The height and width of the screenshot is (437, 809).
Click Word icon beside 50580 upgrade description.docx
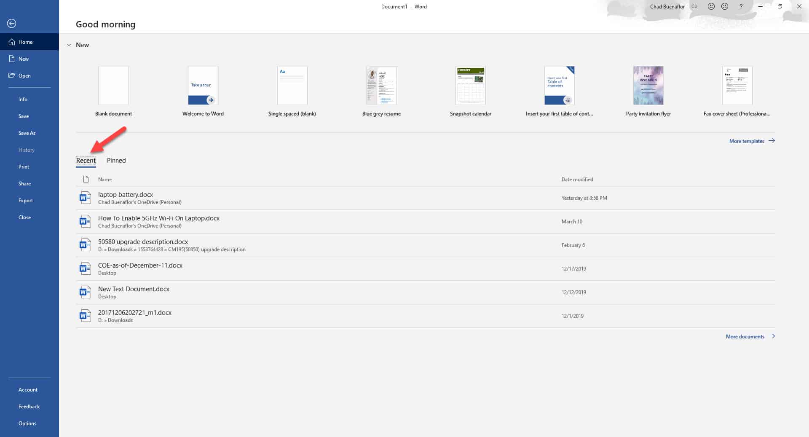tap(85, 245)
